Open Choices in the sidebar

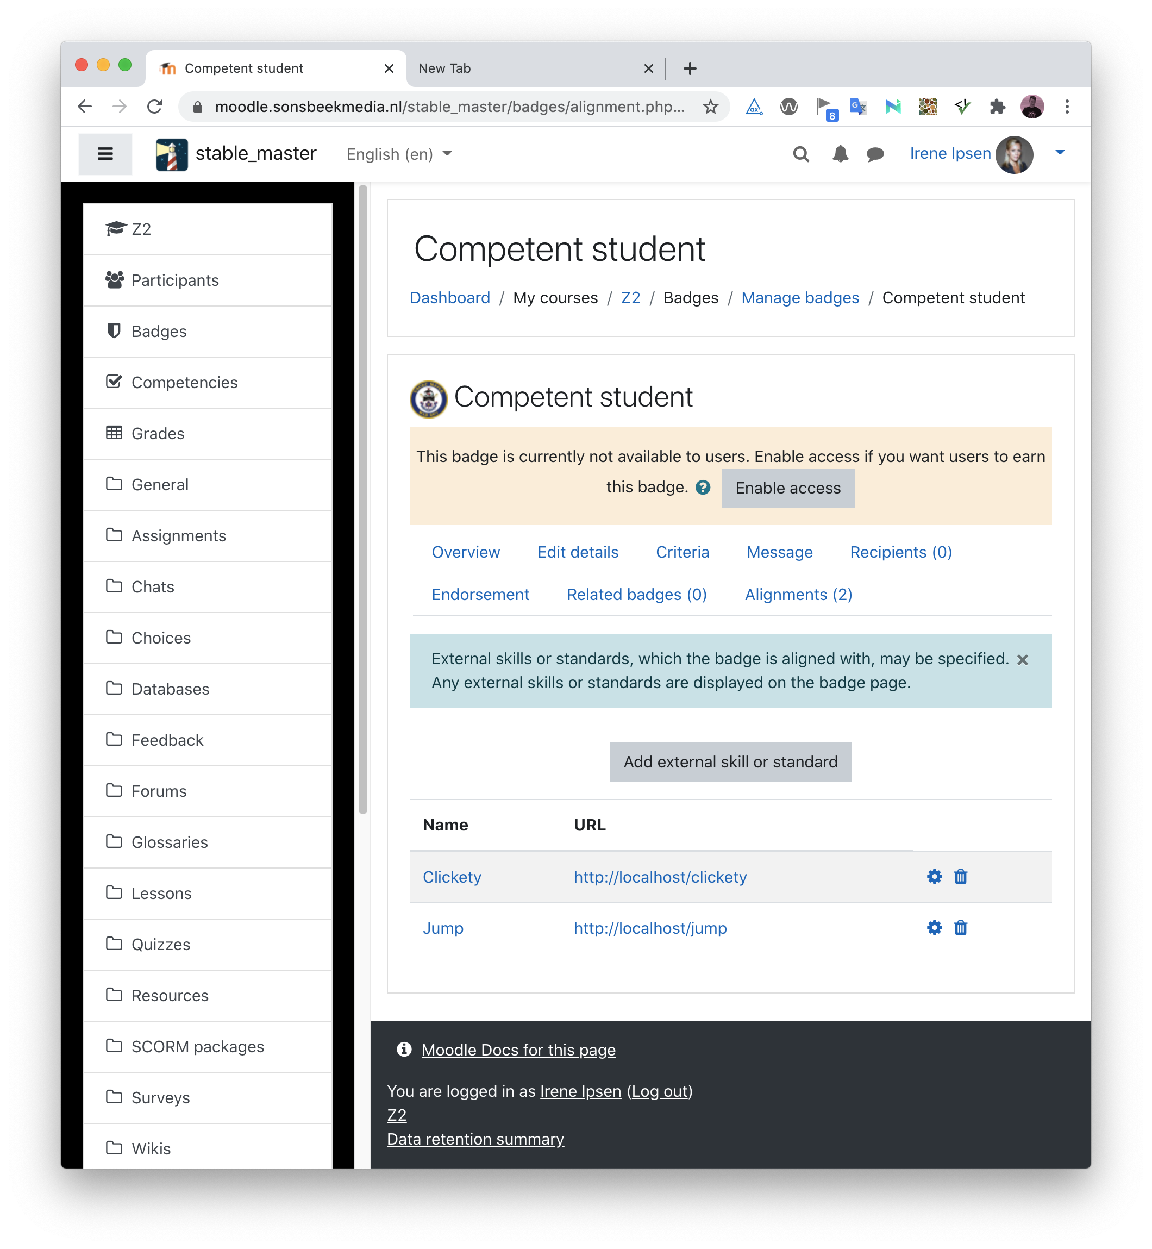pos(207,638)
